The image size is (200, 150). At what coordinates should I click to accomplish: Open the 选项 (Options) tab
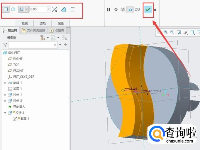click(x=43, y=23)
